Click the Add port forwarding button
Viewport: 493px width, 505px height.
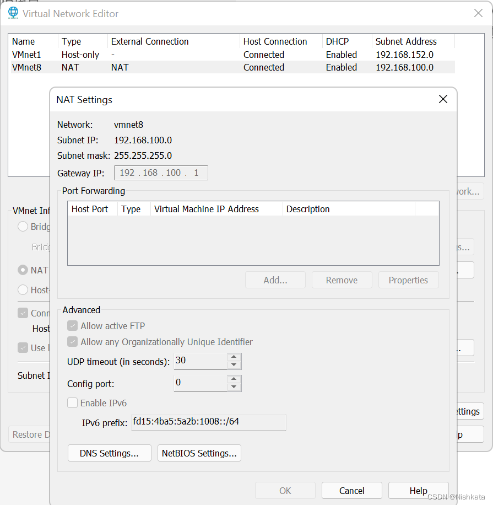tap(275, 280)
